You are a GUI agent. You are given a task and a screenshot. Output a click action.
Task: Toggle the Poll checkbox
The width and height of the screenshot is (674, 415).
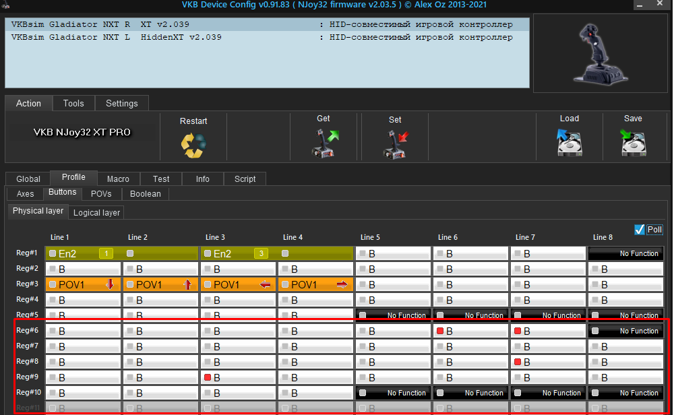coord(639,230)
